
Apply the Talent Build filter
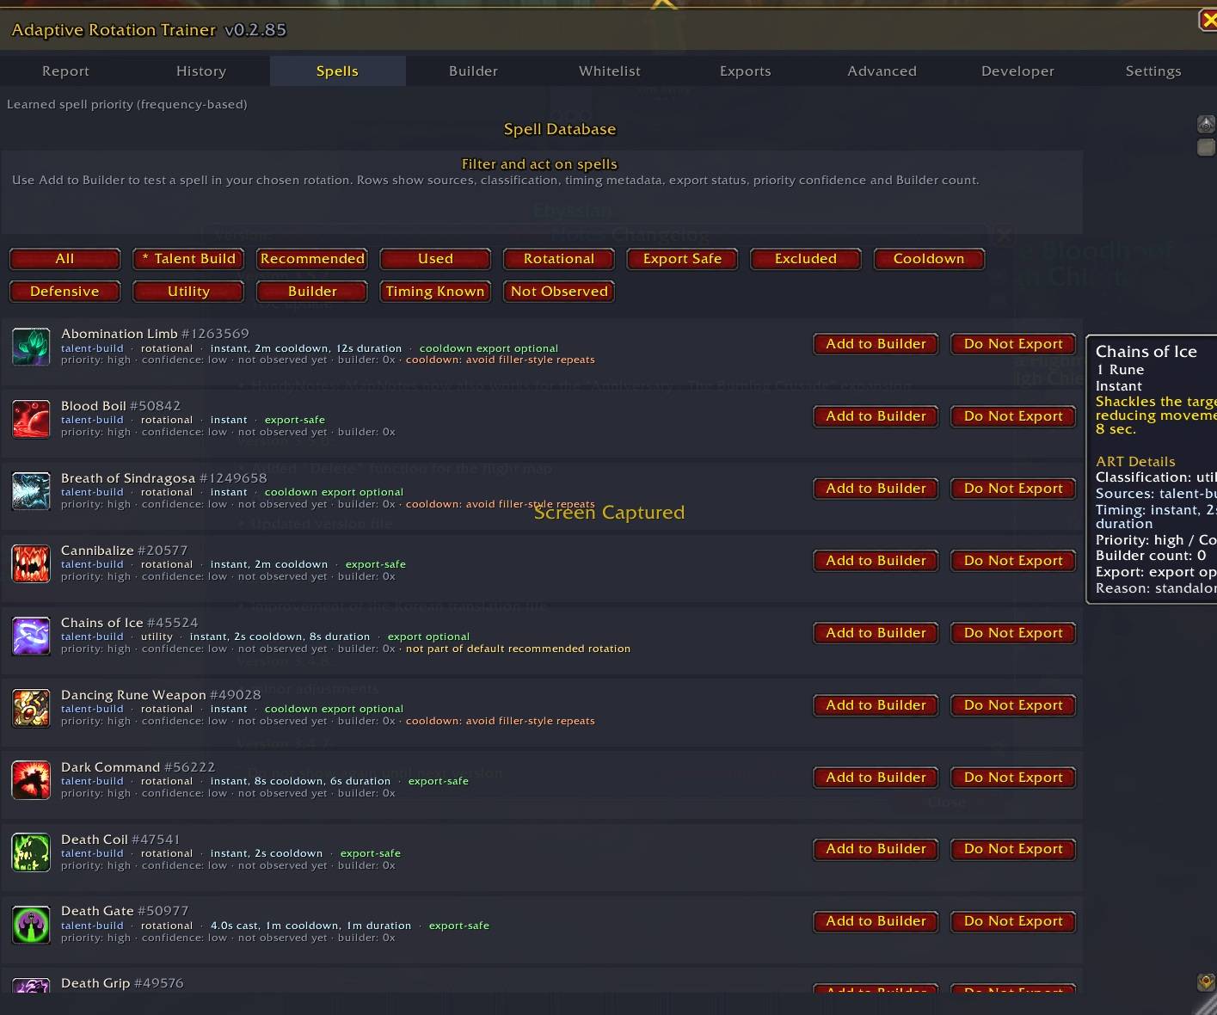click(x=188, y=259)
